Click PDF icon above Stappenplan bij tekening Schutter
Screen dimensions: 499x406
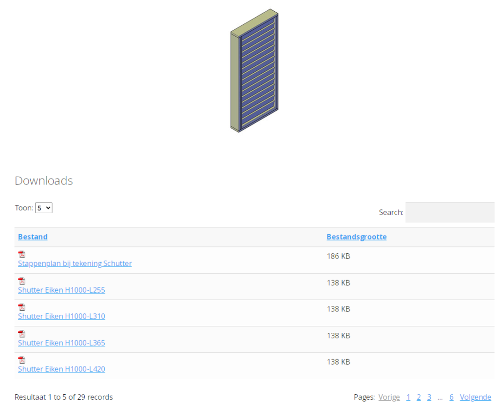(22, 254)
